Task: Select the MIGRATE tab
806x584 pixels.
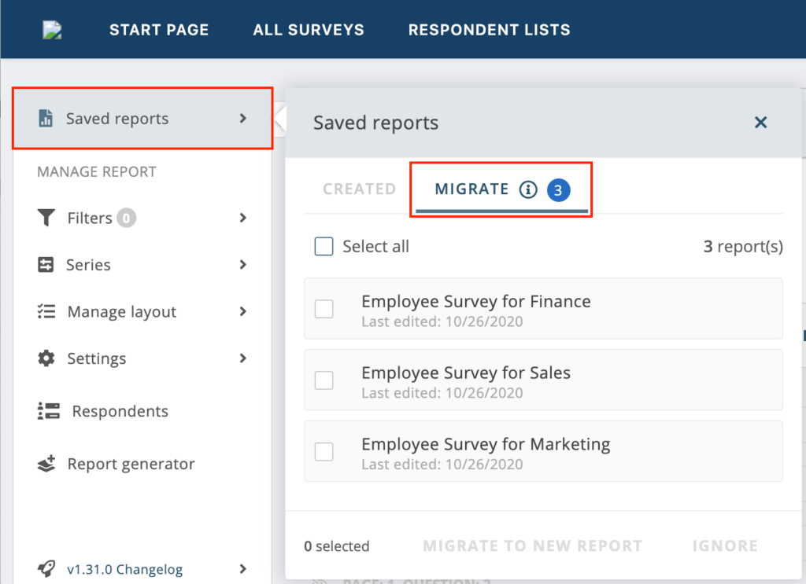Action: (x=501, y=190)
